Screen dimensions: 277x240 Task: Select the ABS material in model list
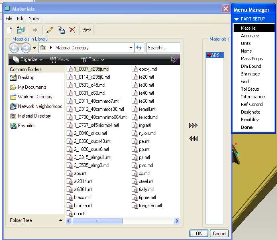point(215,55)
